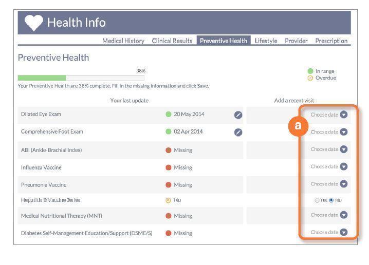Go to the Prescription tab

tap(331, 41)
